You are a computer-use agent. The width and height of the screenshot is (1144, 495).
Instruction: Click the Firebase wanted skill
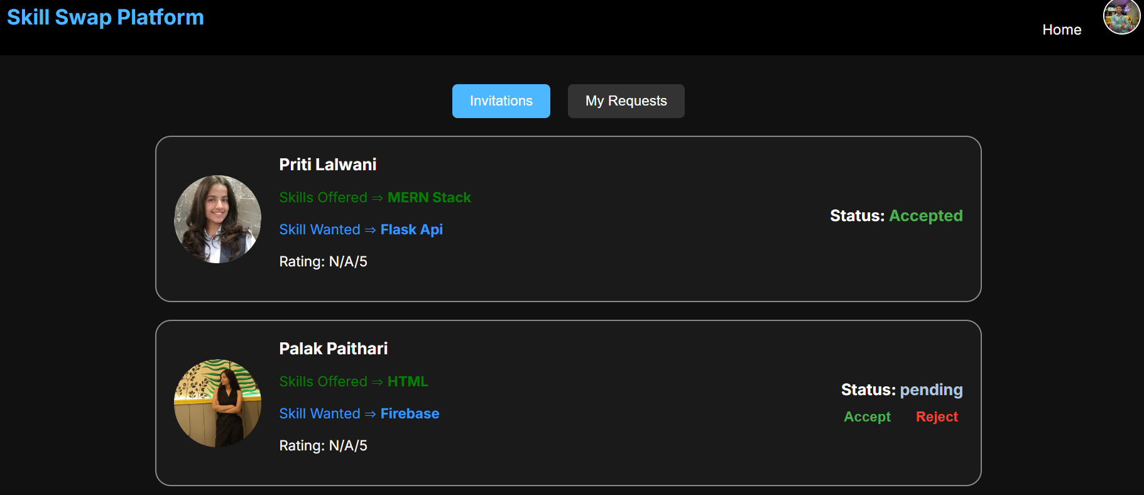tap(410, 413)
